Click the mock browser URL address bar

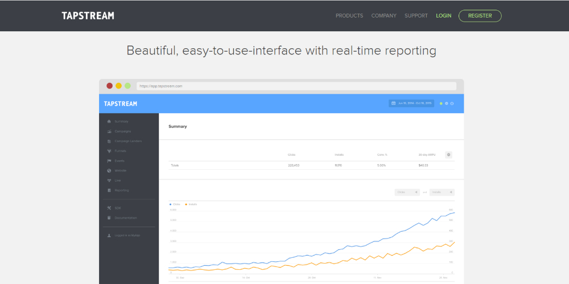(296, 86)
